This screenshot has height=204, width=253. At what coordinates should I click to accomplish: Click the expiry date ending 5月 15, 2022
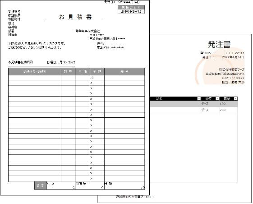(x=61, y=62)
